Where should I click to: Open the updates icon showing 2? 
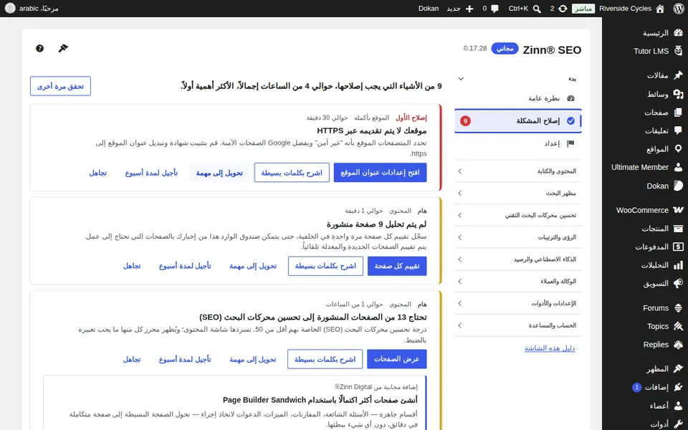coord(563,9)
